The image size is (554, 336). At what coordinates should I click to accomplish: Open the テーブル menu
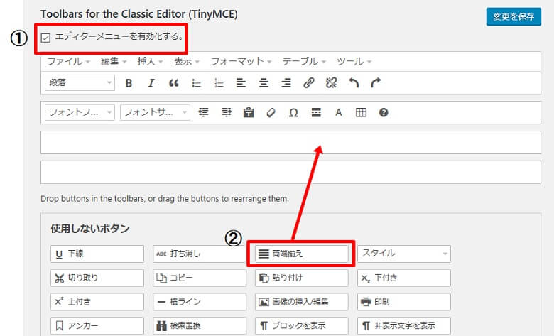(x=304, y=62)
